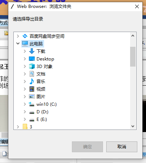
Task: Expand the E (E:) drive node
Action: point(25,119)
